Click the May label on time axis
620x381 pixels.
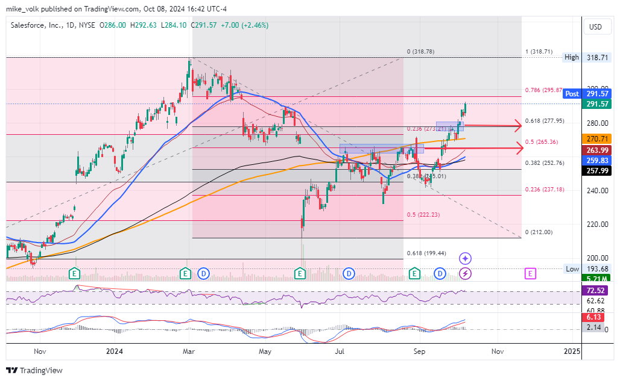pyautogui.click(x=265, y=352)
